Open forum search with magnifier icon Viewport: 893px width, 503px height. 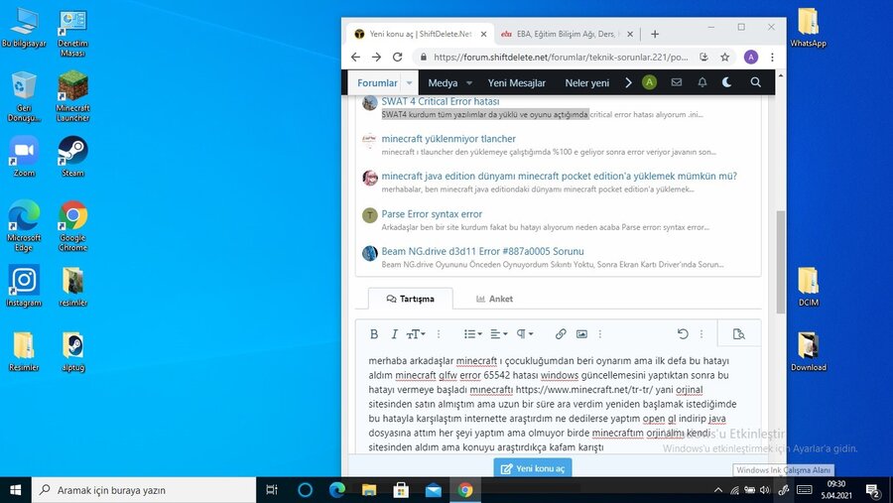[x=755, y=82]
